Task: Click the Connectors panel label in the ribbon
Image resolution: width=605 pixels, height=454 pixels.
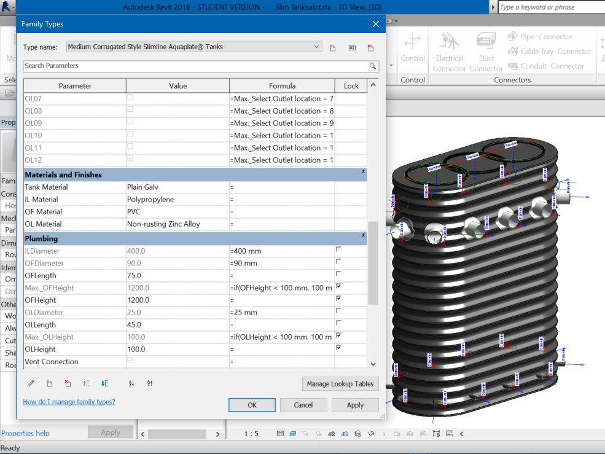Action: (512, 80)
